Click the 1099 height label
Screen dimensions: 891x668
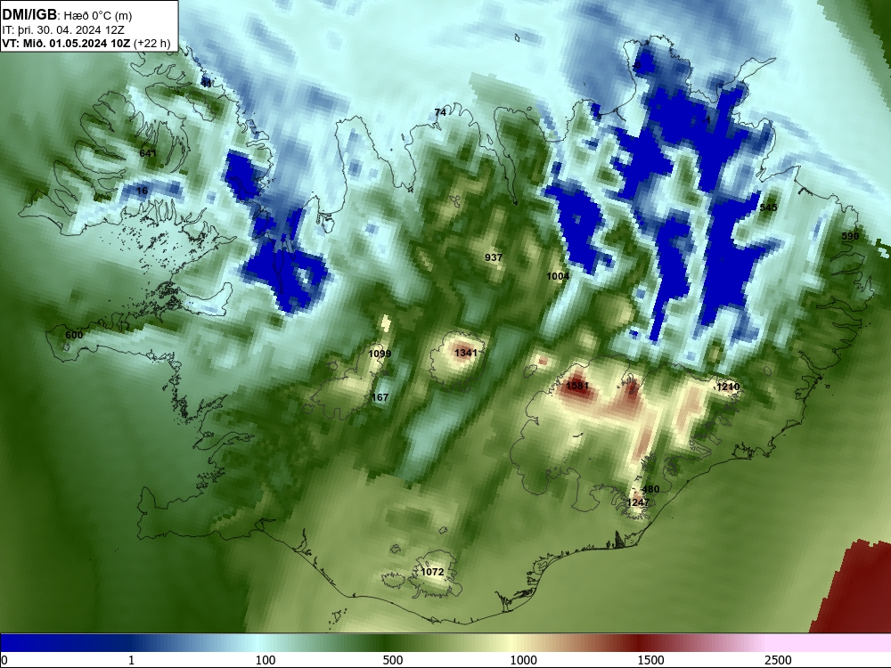[x=380, y=354]
